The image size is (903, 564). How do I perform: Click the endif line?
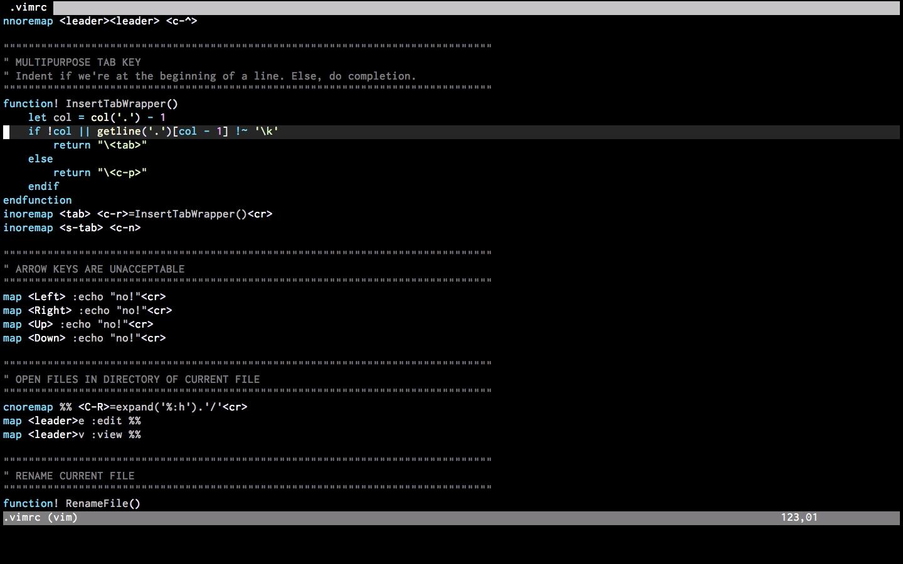44,186
